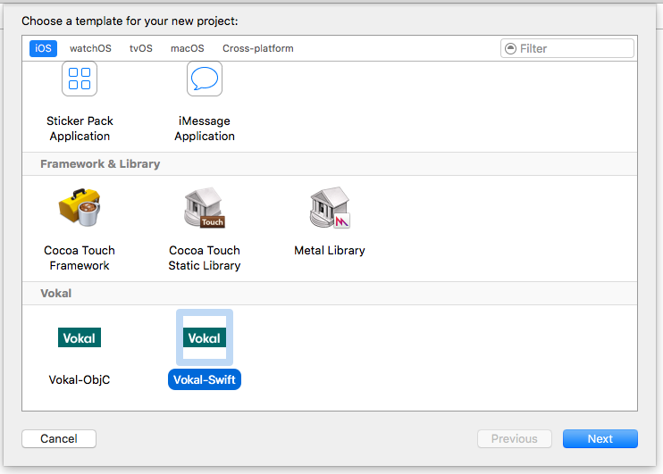
Task: Click the 'Vokal' section header
Action: click(55, 293)
